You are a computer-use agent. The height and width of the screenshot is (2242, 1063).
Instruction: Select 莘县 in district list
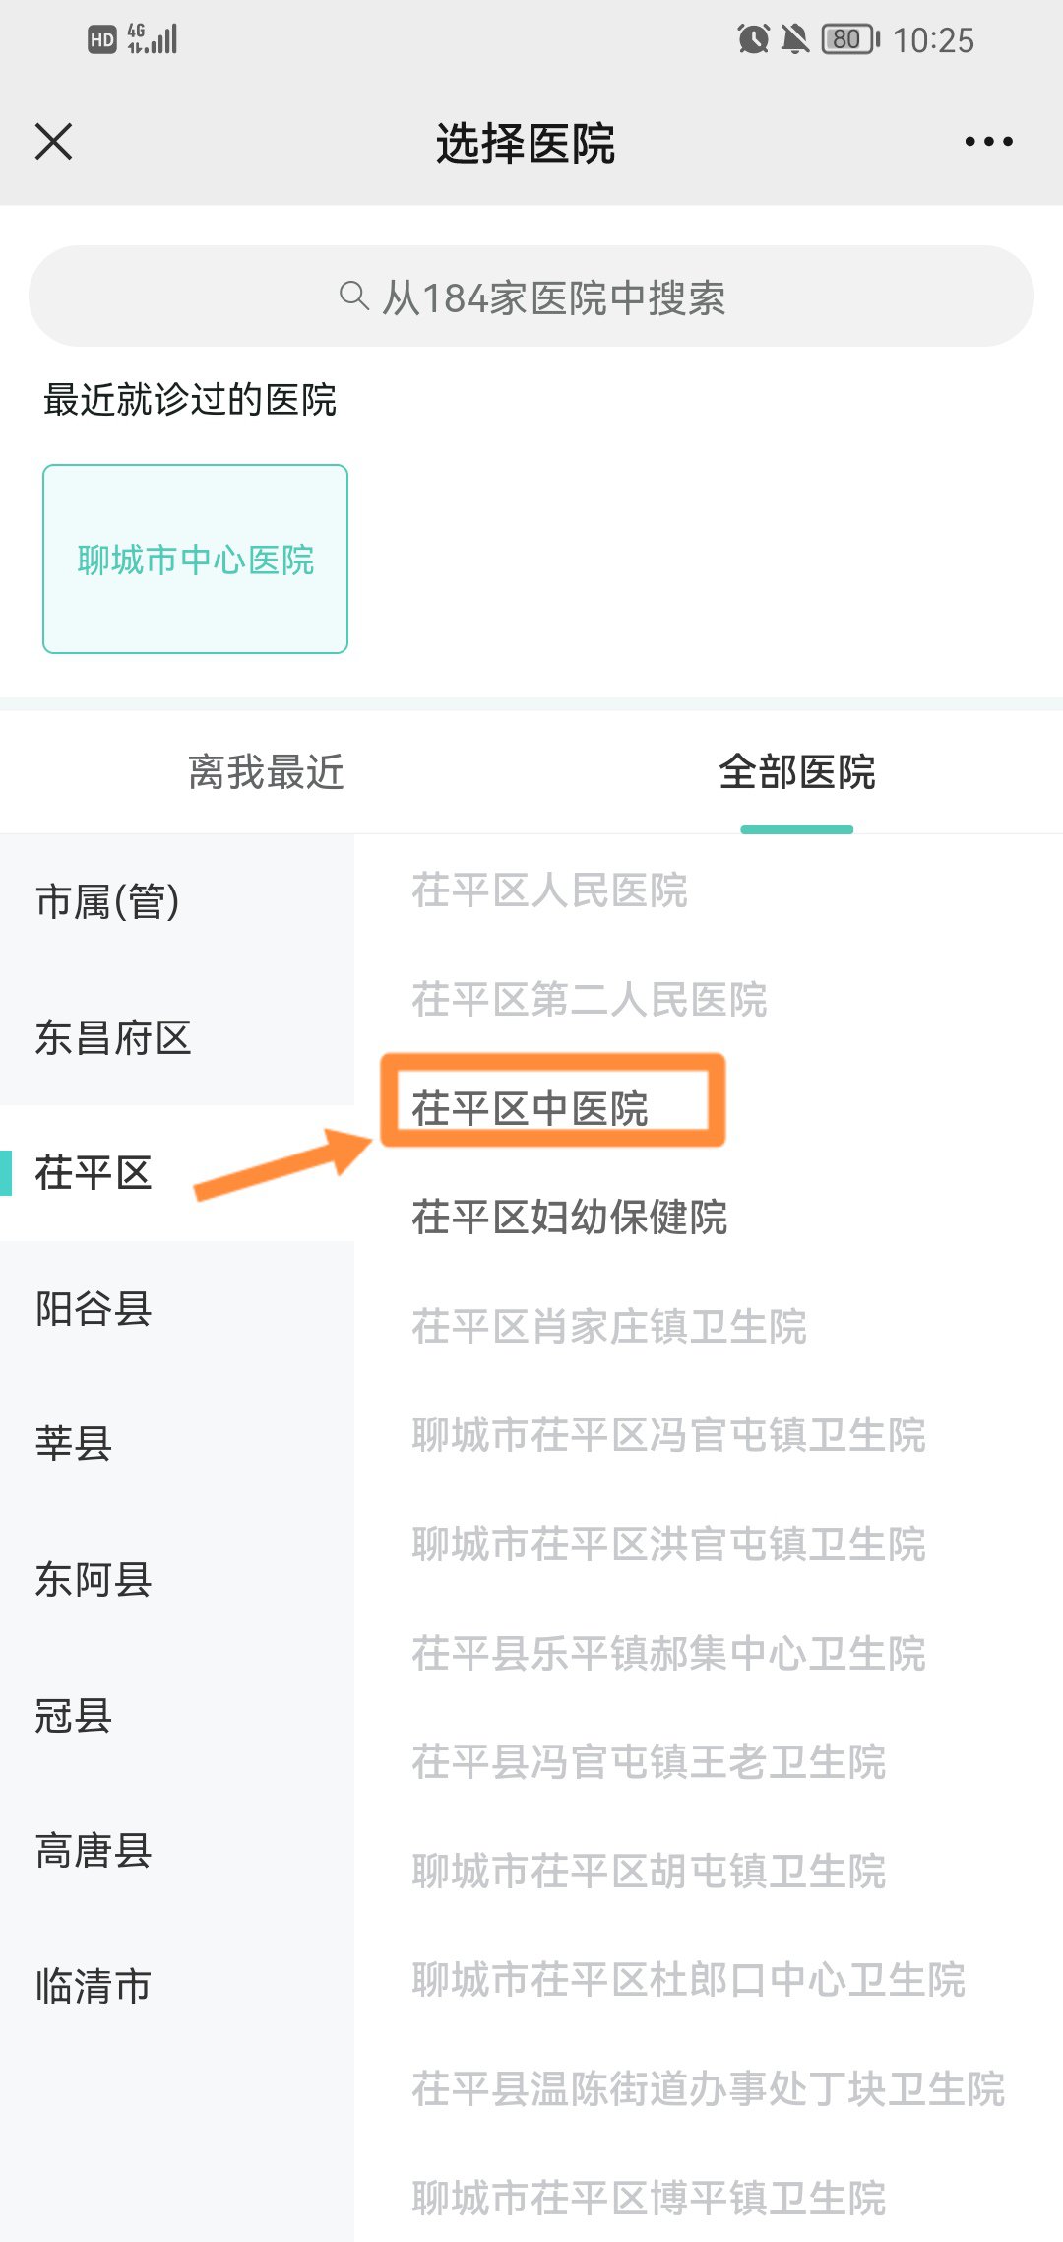(74, 1444)
